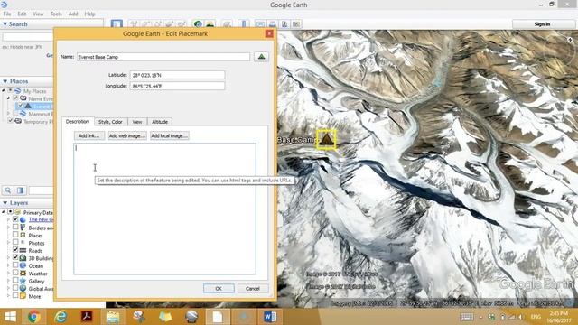
Task: Open the planets switcher icon
Action: 227,24
